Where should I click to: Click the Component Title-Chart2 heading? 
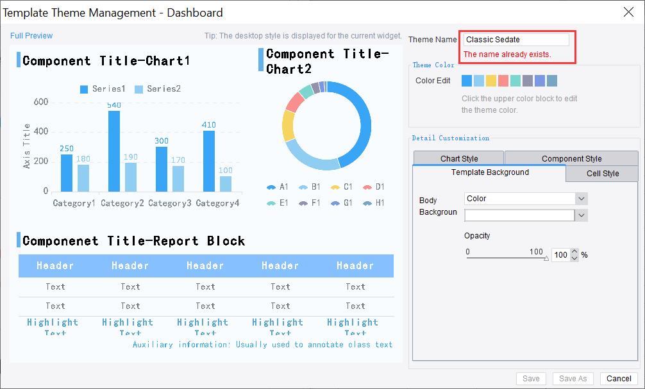(327, 62)
